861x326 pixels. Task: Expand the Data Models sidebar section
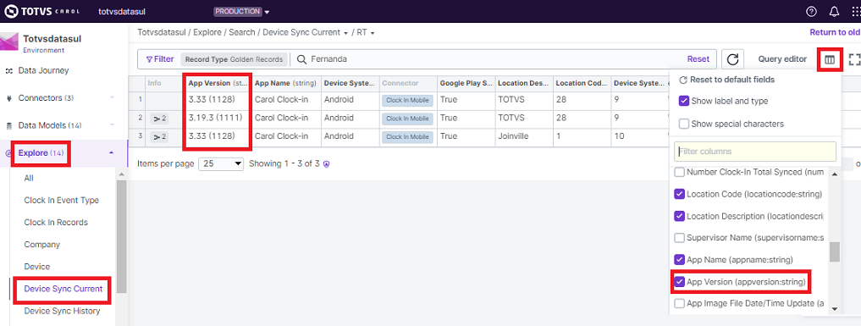112,125
